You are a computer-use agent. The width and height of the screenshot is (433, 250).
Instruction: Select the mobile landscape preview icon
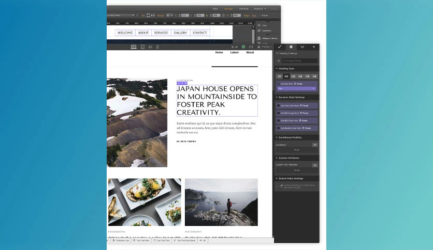point(150,47)
